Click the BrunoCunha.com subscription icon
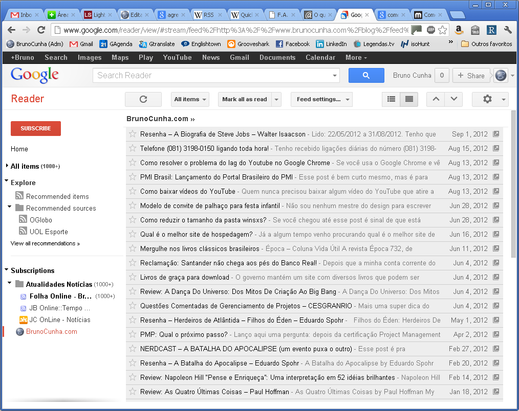 [20, 332]
